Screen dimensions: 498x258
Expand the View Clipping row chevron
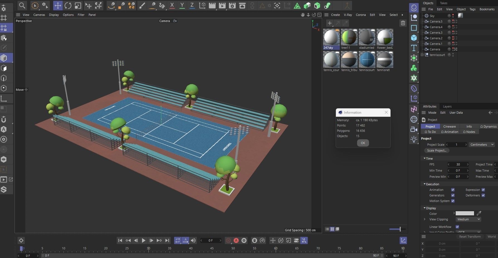tap(424, 219)
